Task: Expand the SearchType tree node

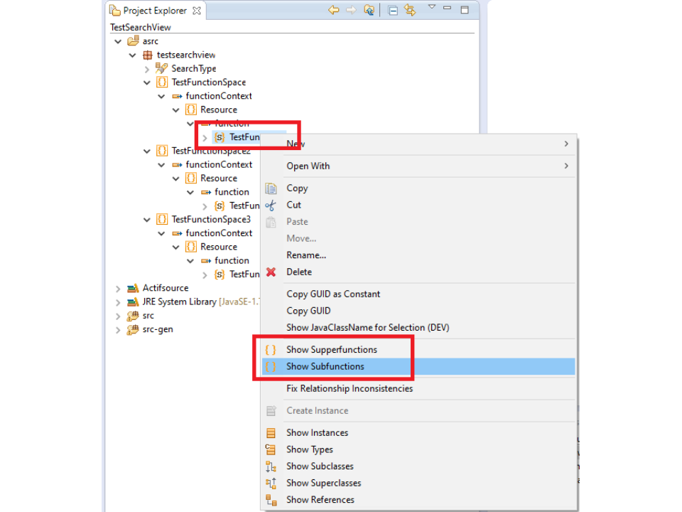Action: pyautogui.click(x=147, y=69)
